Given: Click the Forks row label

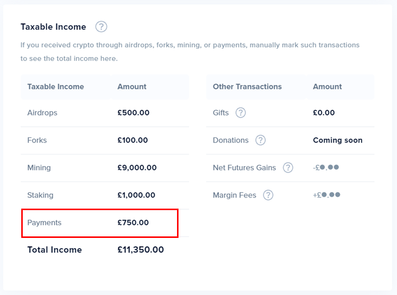Looking at the screenshot, I should click(37, 140).
